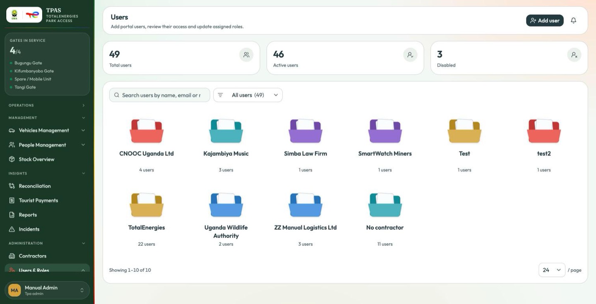Select Contractors in the sidebar
The height and width of the screenshot is (304, 596).
coord(47,256)
